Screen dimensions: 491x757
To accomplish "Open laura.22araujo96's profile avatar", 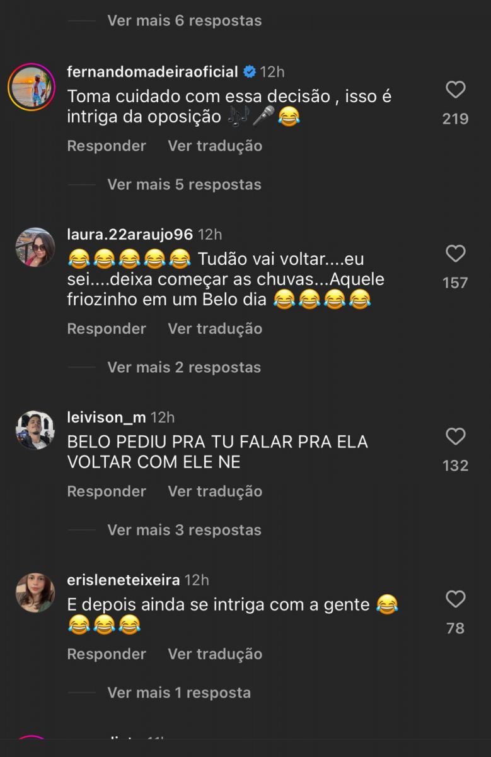I will click(33, 247).
